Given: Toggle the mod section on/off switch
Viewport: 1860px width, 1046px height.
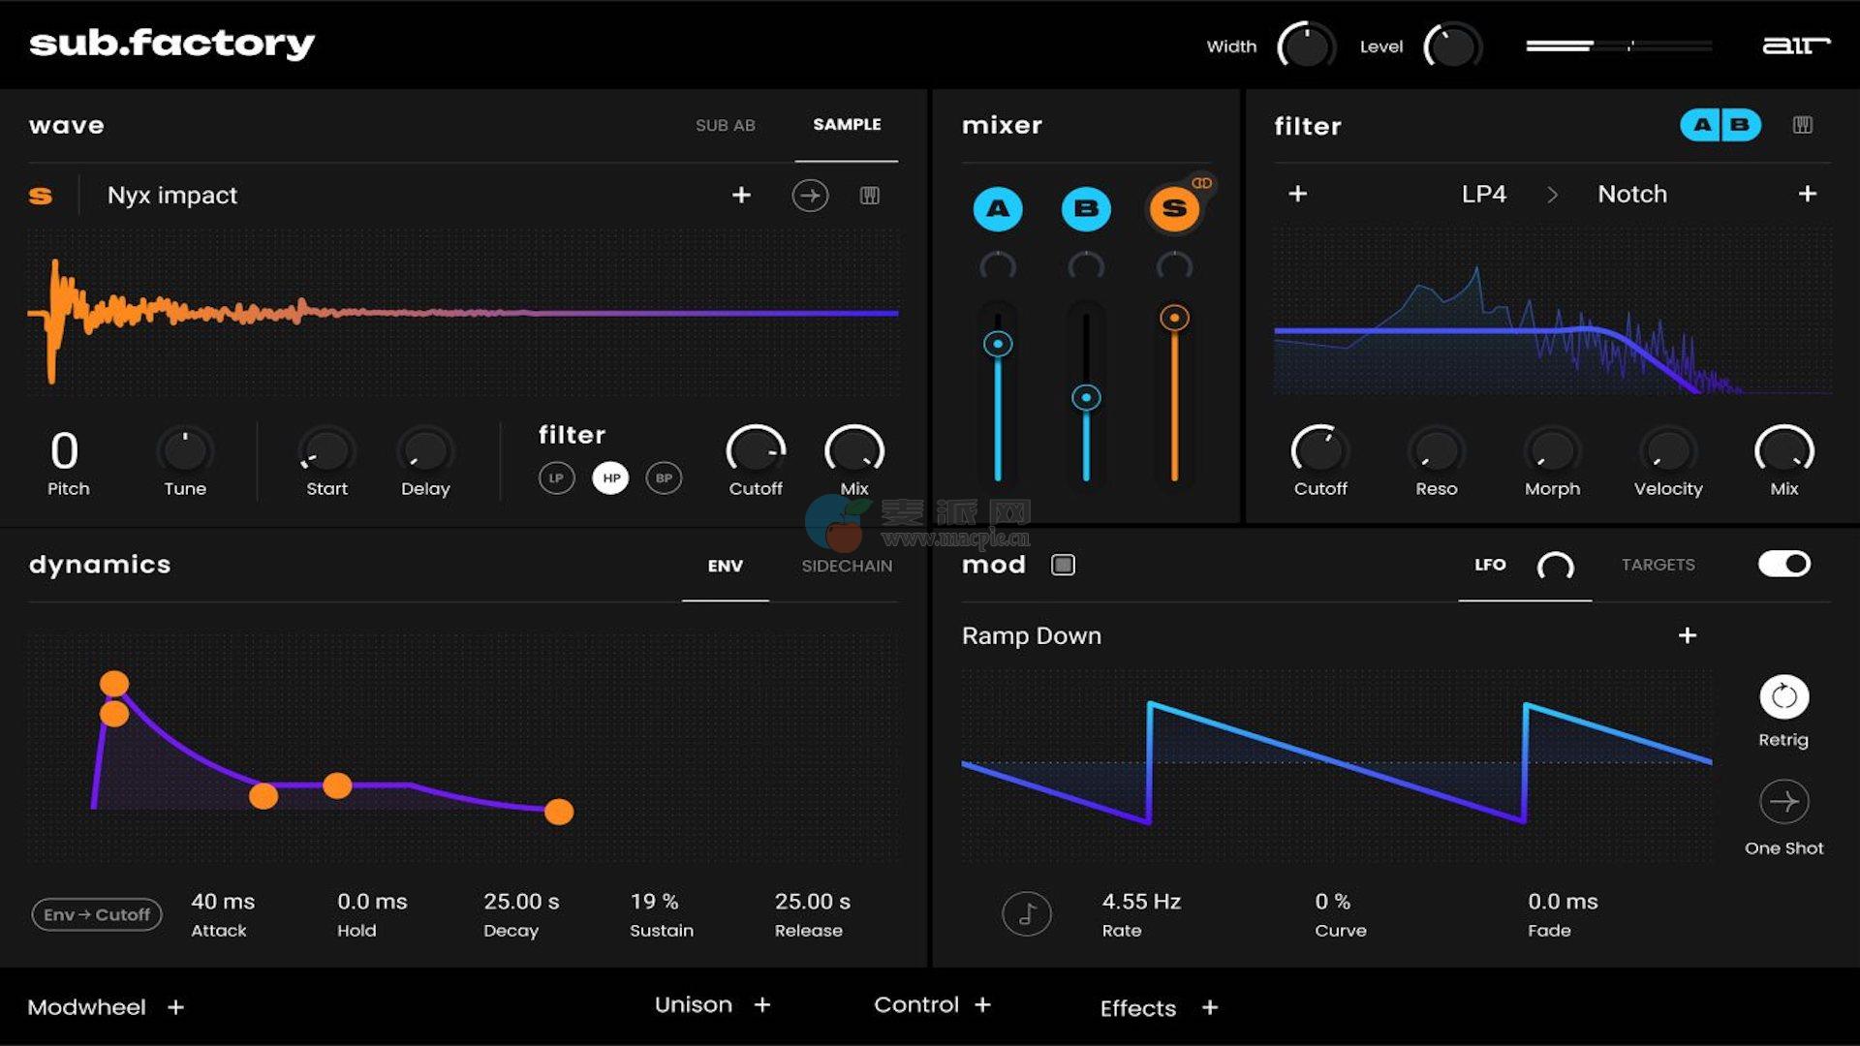Looking at the screenshot, I should click(x=1784, y=564).
